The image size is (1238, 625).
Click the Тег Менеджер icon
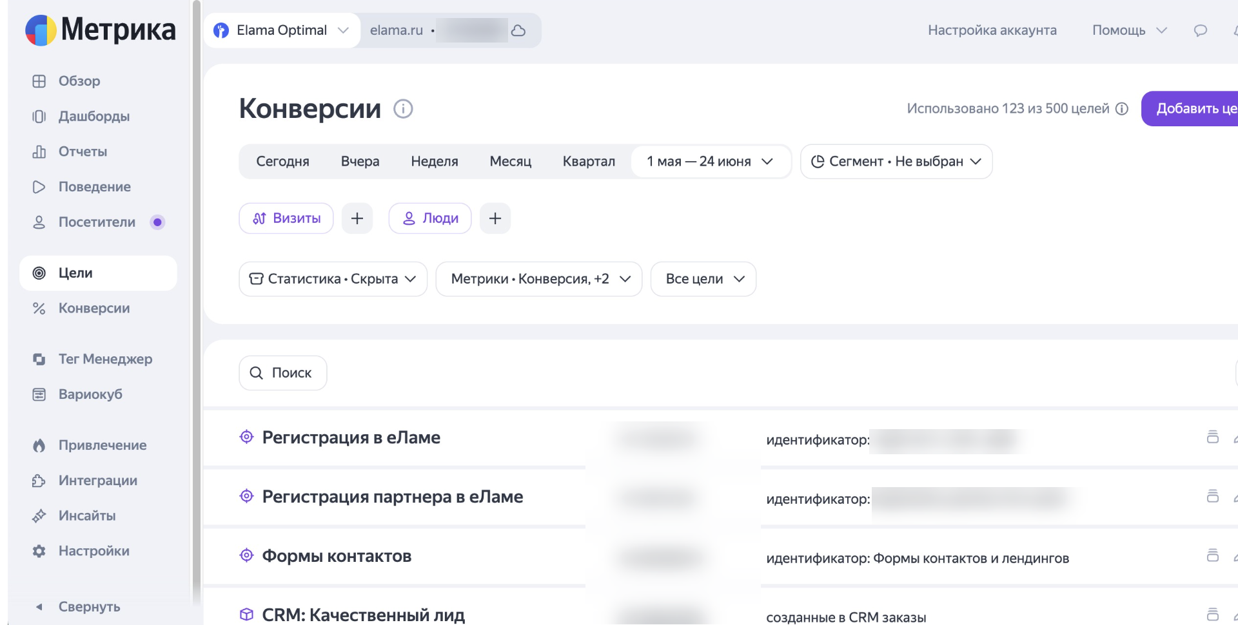[x=39, y=359]
